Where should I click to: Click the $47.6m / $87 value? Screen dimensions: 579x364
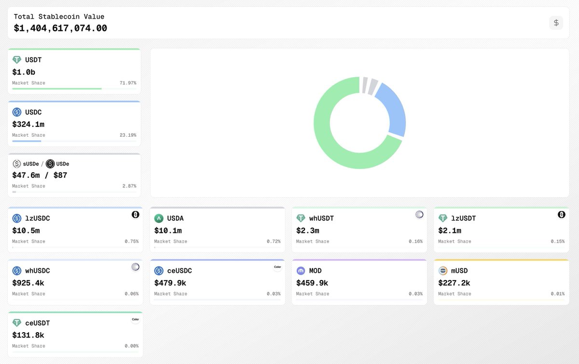click(x=40, y=175)
